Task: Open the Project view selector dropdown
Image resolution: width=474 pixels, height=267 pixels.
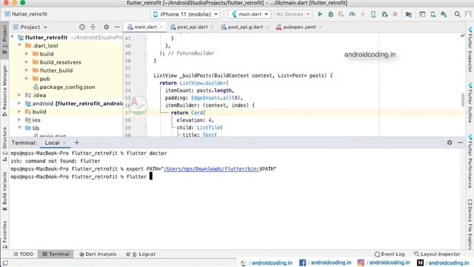Action: (x=30, y=27)
